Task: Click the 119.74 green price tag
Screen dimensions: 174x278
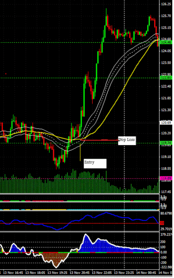Action: tap(166, 143)
